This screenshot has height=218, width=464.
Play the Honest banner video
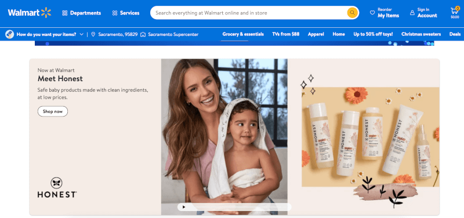pos(183,207)
